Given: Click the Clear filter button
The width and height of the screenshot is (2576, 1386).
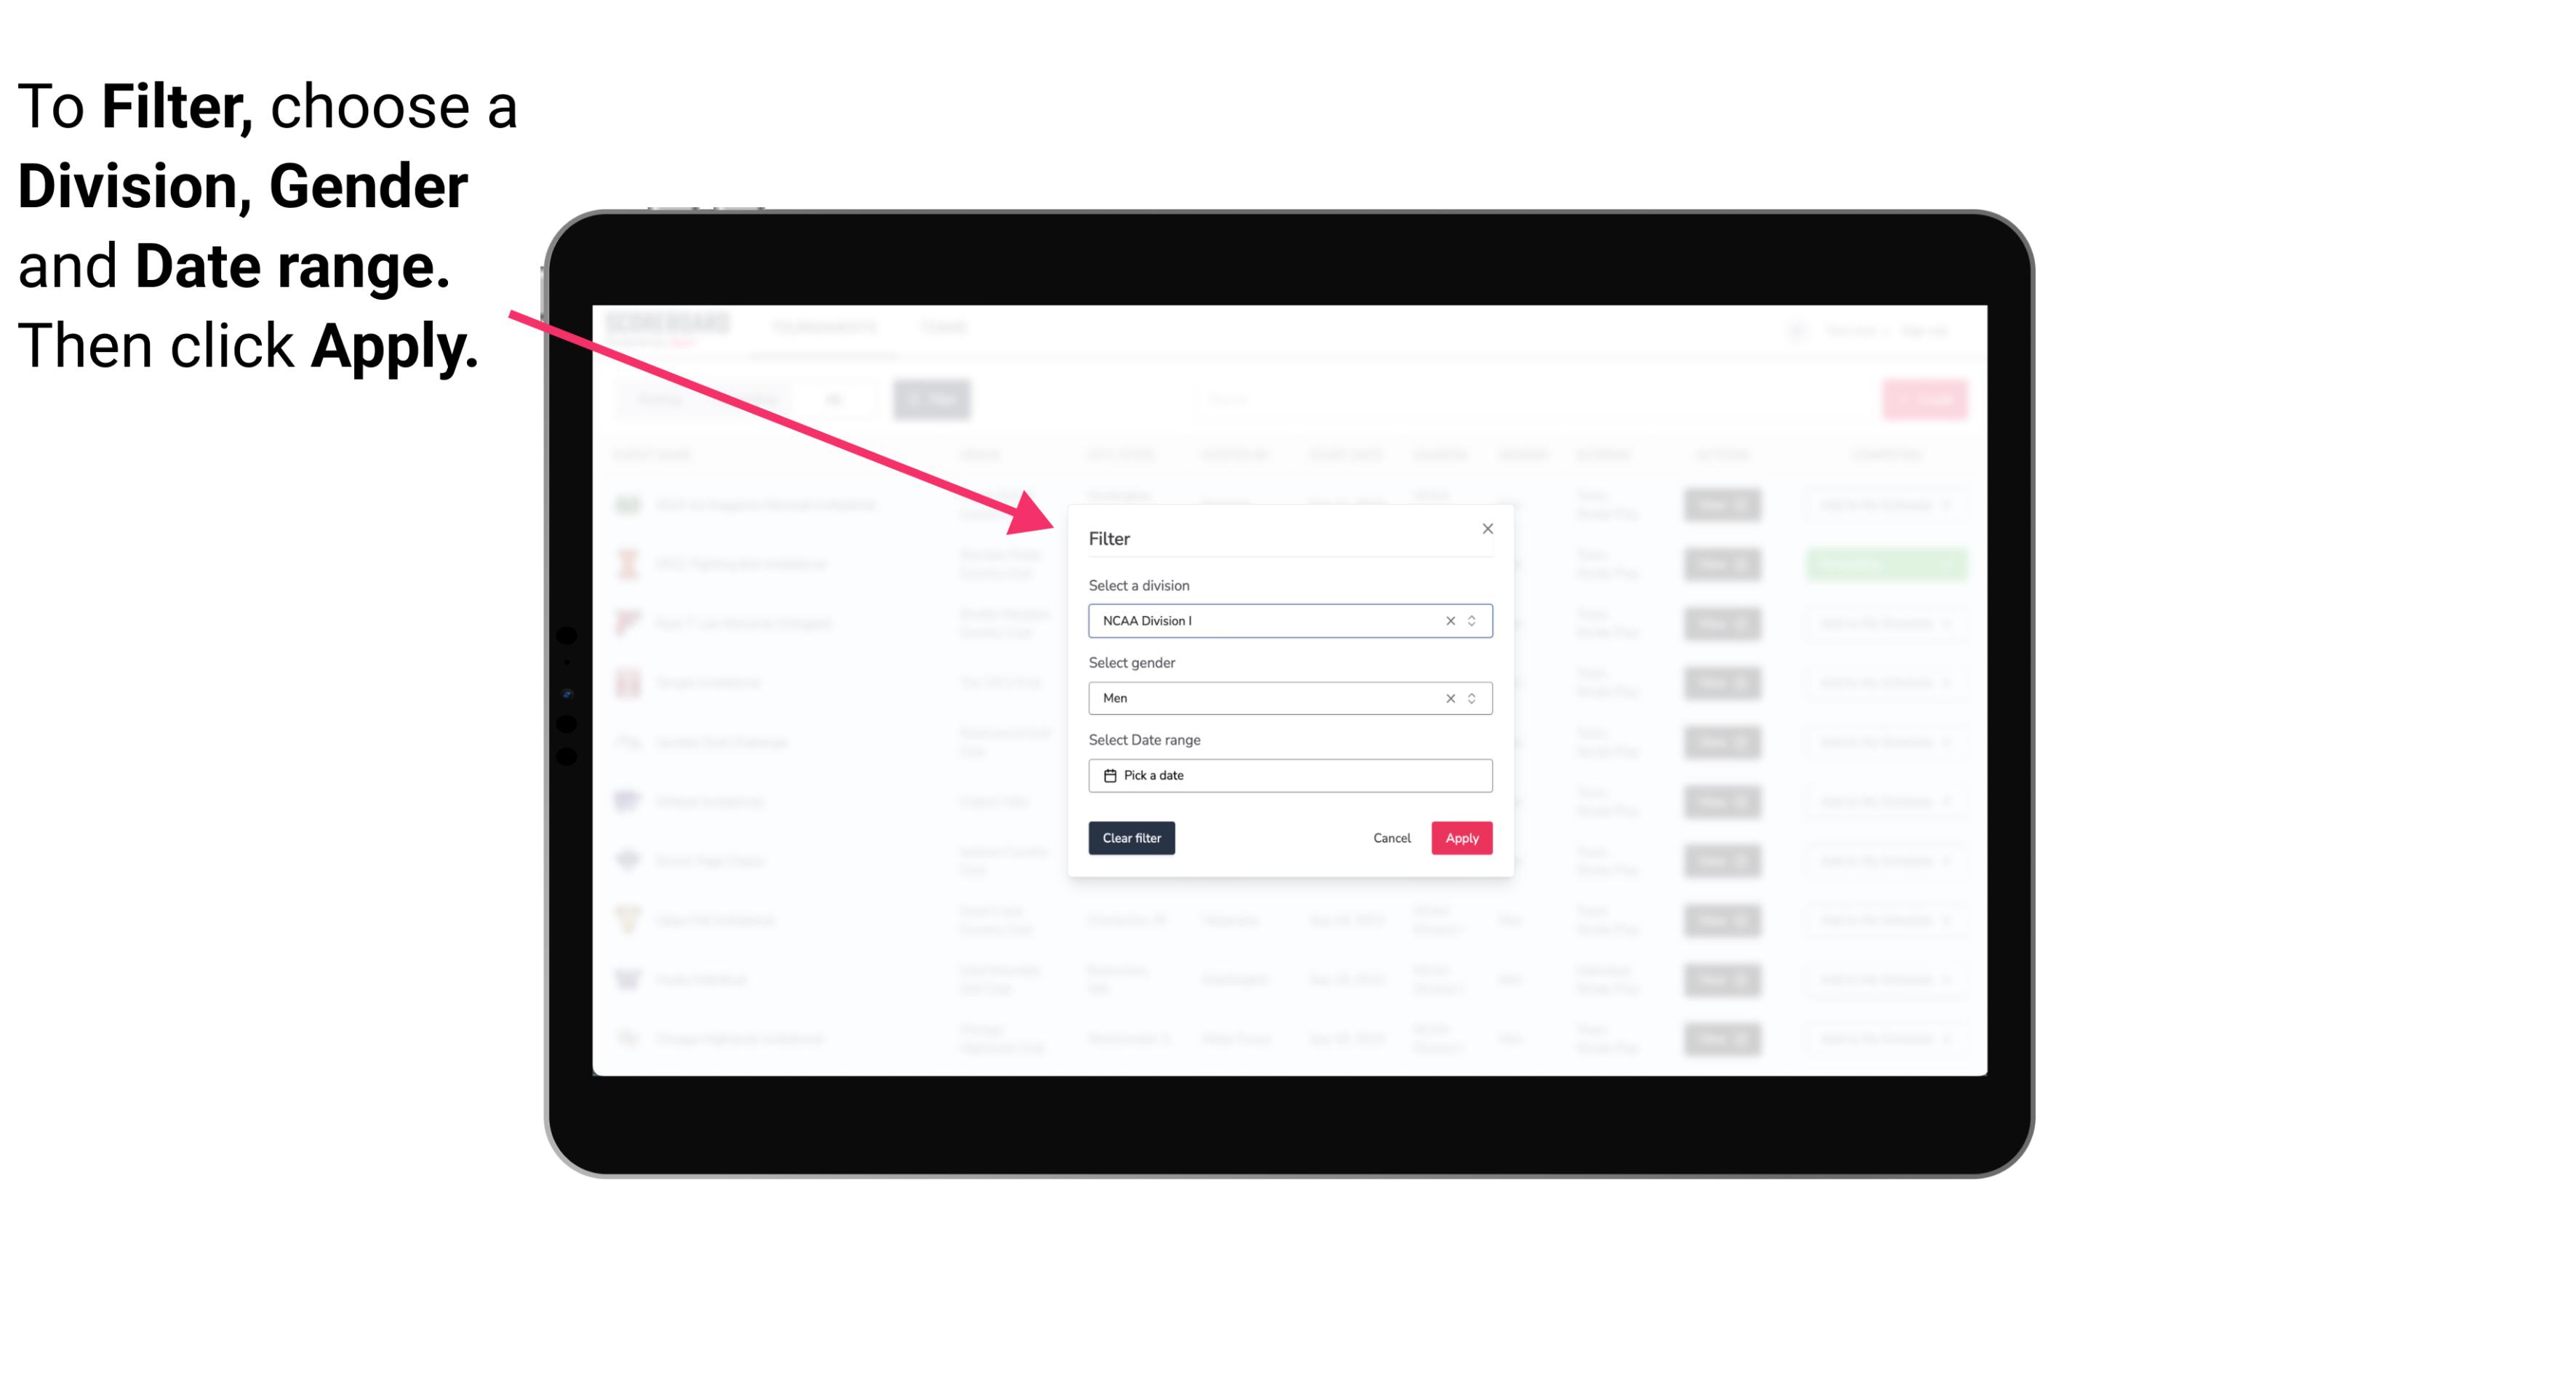Looking at the screenshot, I should pyautogui.click(x=1132, y=838).
